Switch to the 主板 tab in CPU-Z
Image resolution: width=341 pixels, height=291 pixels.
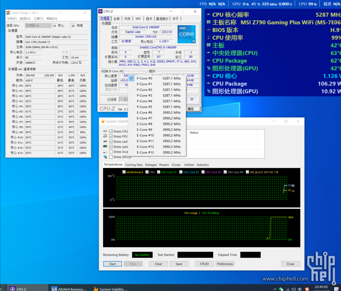[x=117, y=19]
